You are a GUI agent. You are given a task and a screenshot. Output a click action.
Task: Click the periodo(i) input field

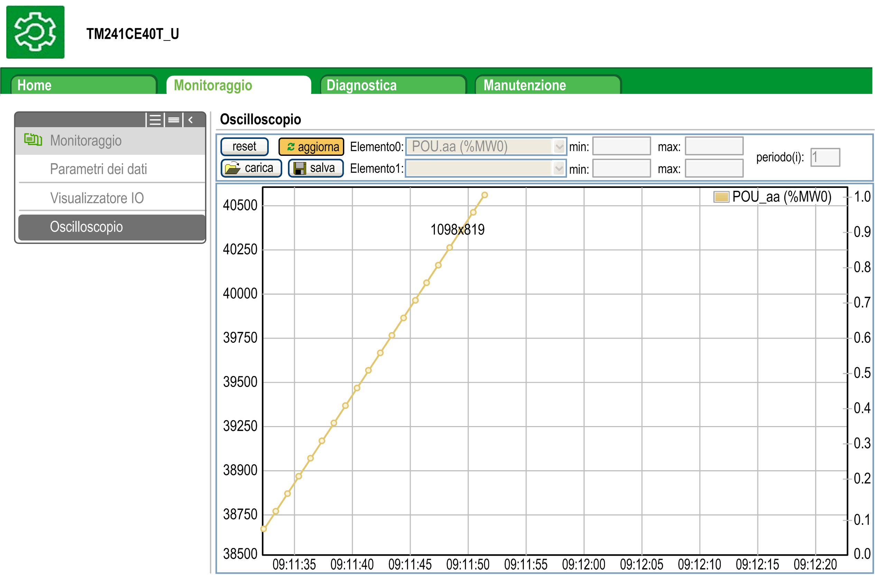coord(825,157)
